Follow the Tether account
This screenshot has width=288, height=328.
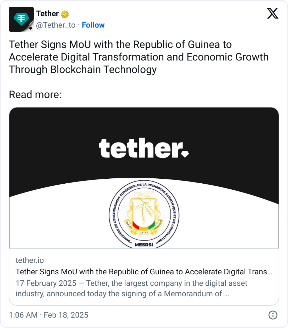click(x=93, y=25)
